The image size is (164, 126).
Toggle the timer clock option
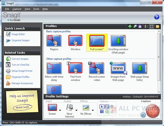[x=112, y=107]
